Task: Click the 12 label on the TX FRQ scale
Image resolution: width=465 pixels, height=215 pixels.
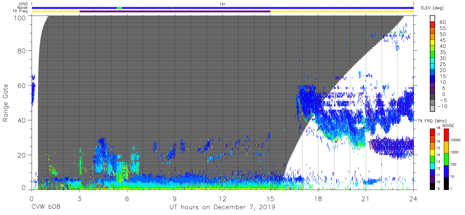Action: click(x=438, y=169)
